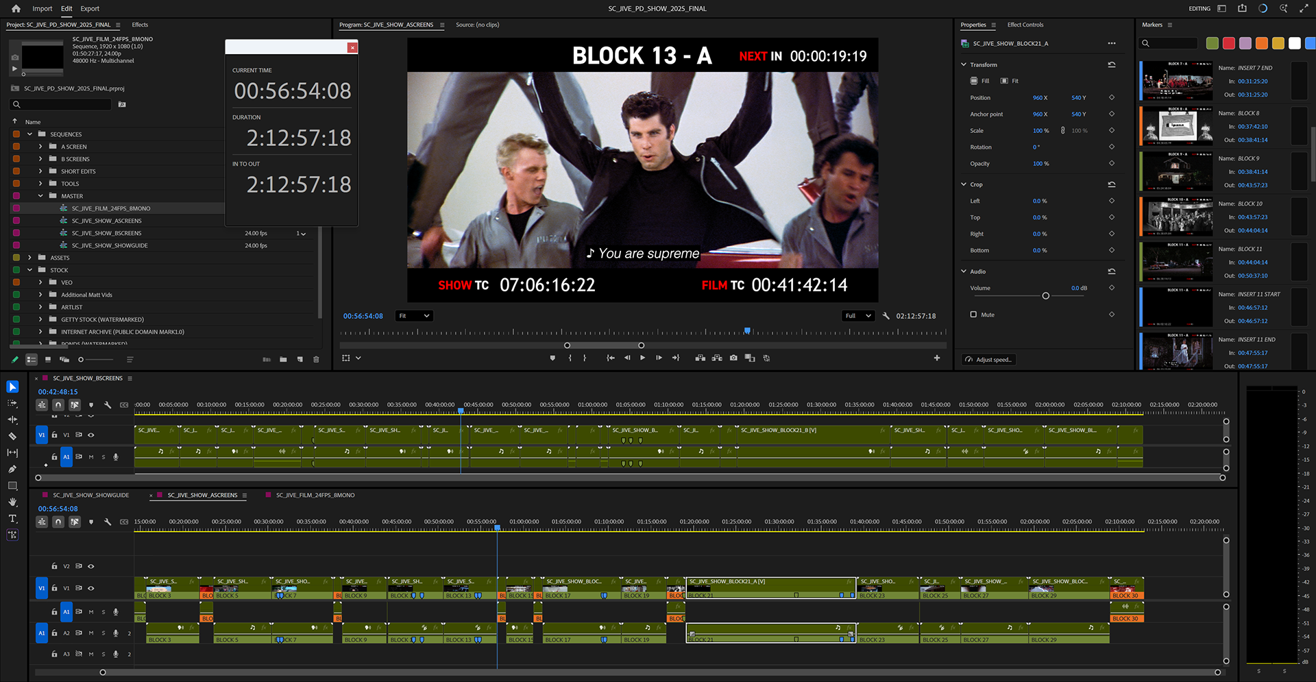Switch to SC_JIVE_SHOW_SHOWGUIDE timeline tab

[x=91, y=495]
